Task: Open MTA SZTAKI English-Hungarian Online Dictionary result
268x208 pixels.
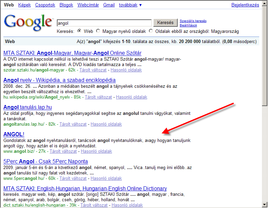Action: [85, 188]
